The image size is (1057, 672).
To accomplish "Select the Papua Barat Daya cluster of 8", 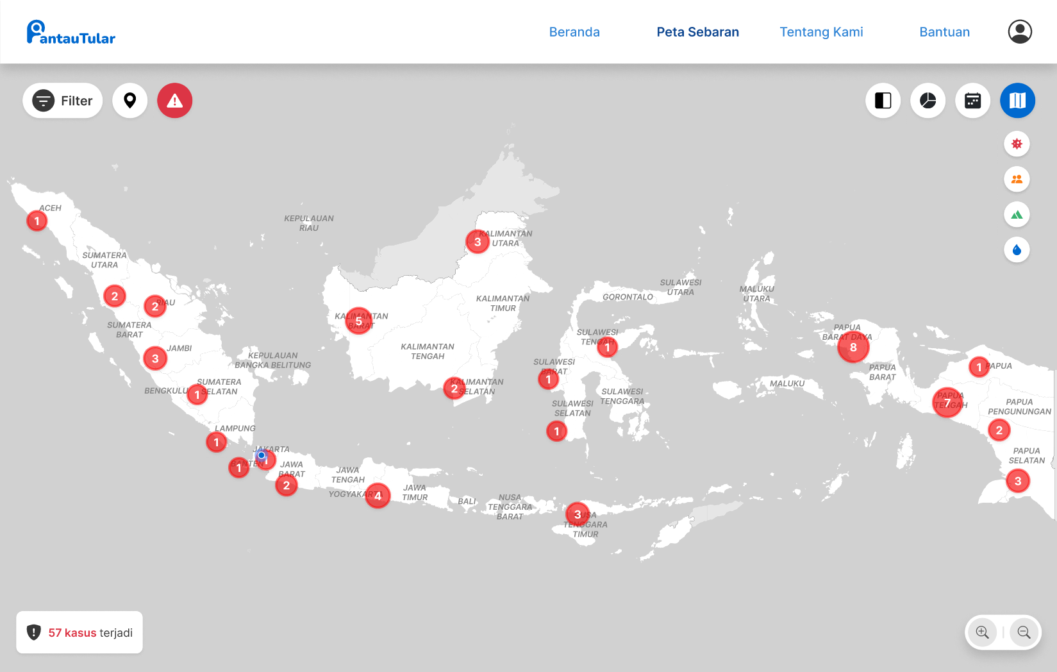I will click(853, 348).
